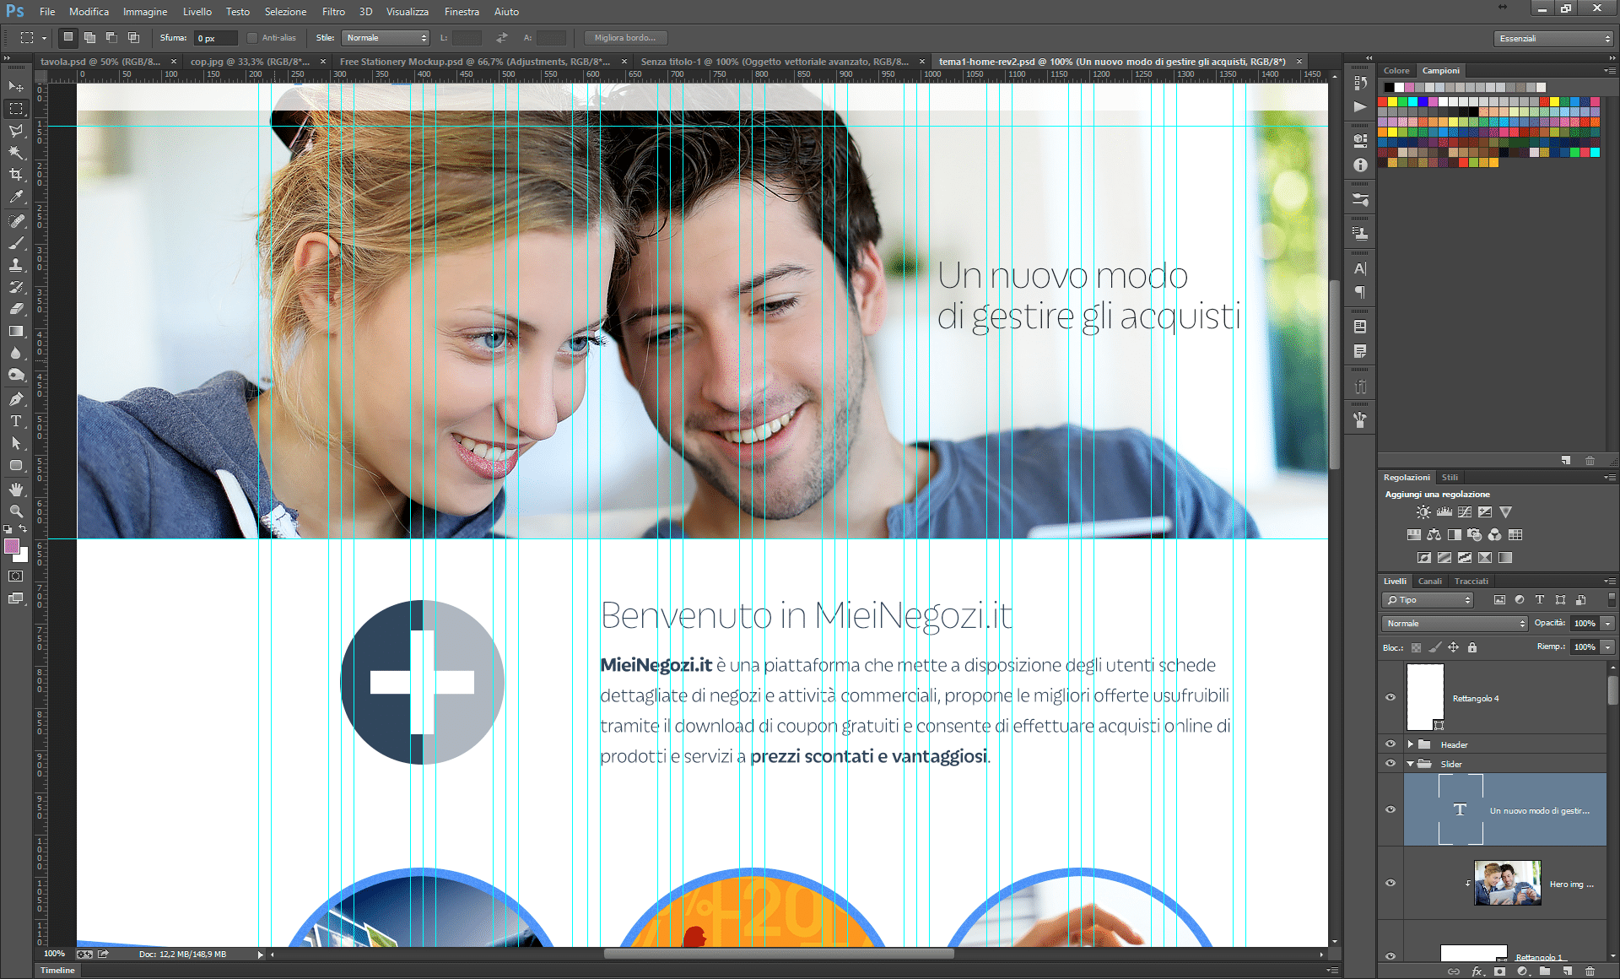Select the Gradient tool

tap(16, 331)
